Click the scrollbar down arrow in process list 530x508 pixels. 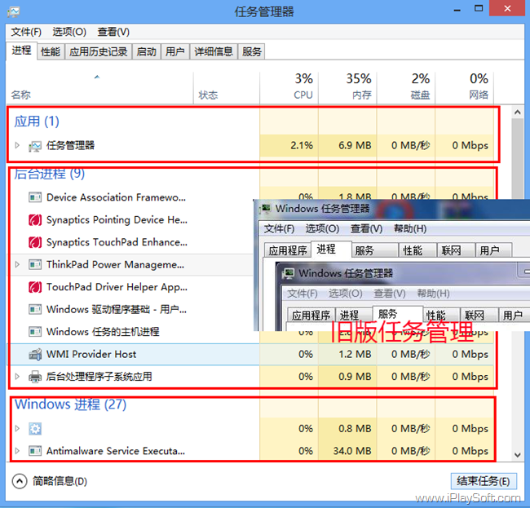coord(516,455)
